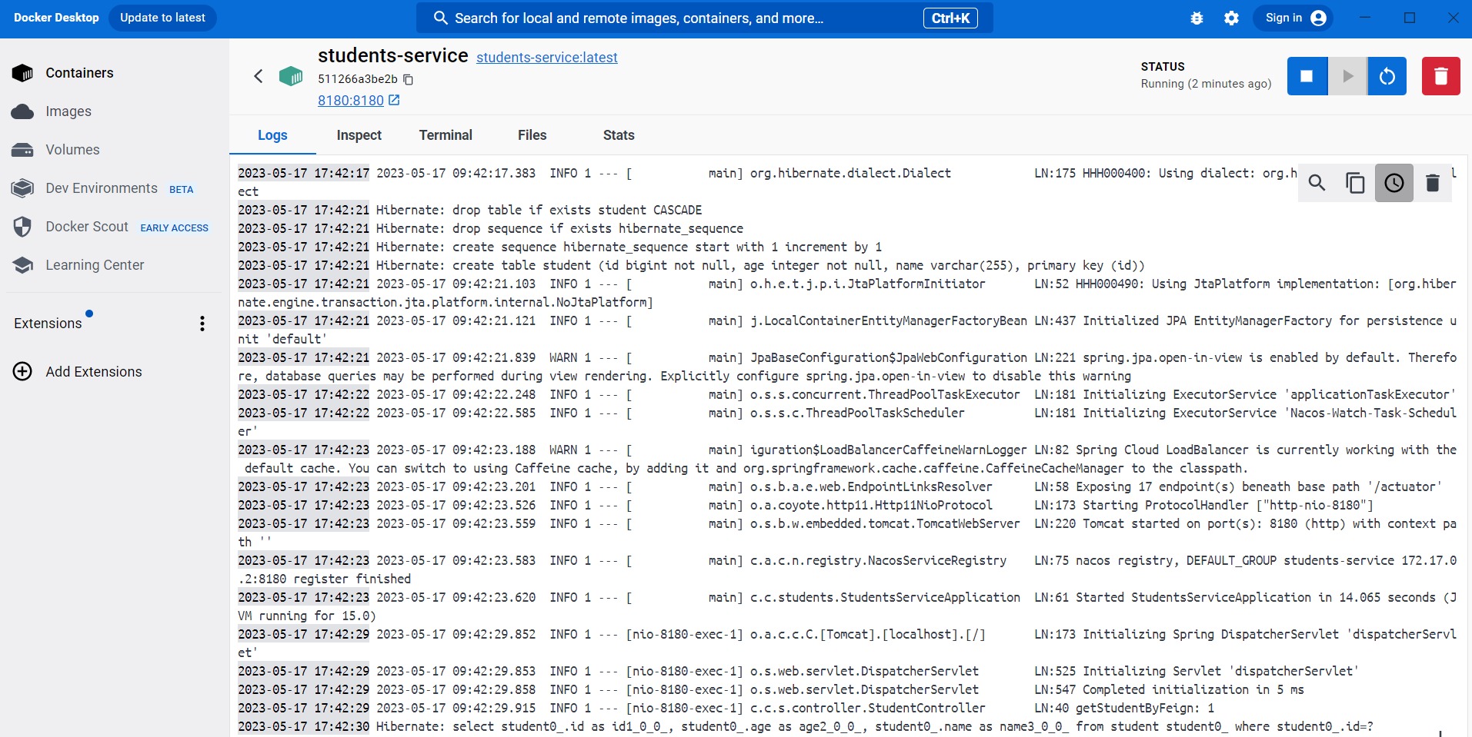This screenshot has width=1472, height=737.
Task: Click the global search field
Action: (693, 18)
